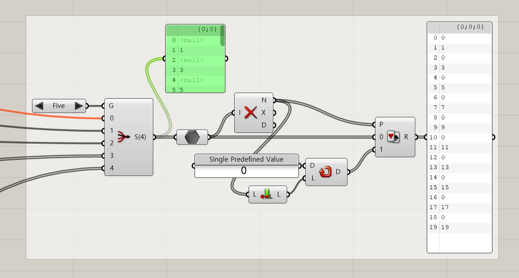Click the red X Null Item icon
Screen dimensions: 519x278
point(251,113)
